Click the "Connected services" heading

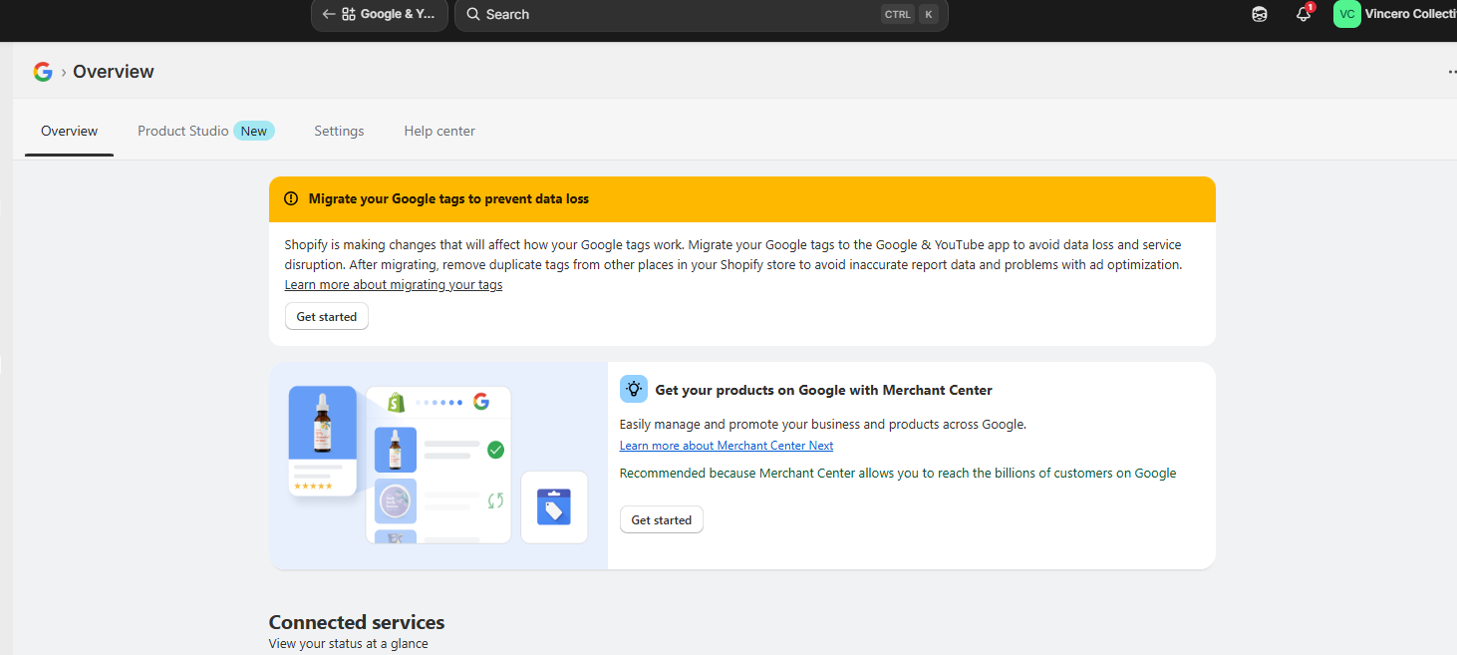pos(357,622)
